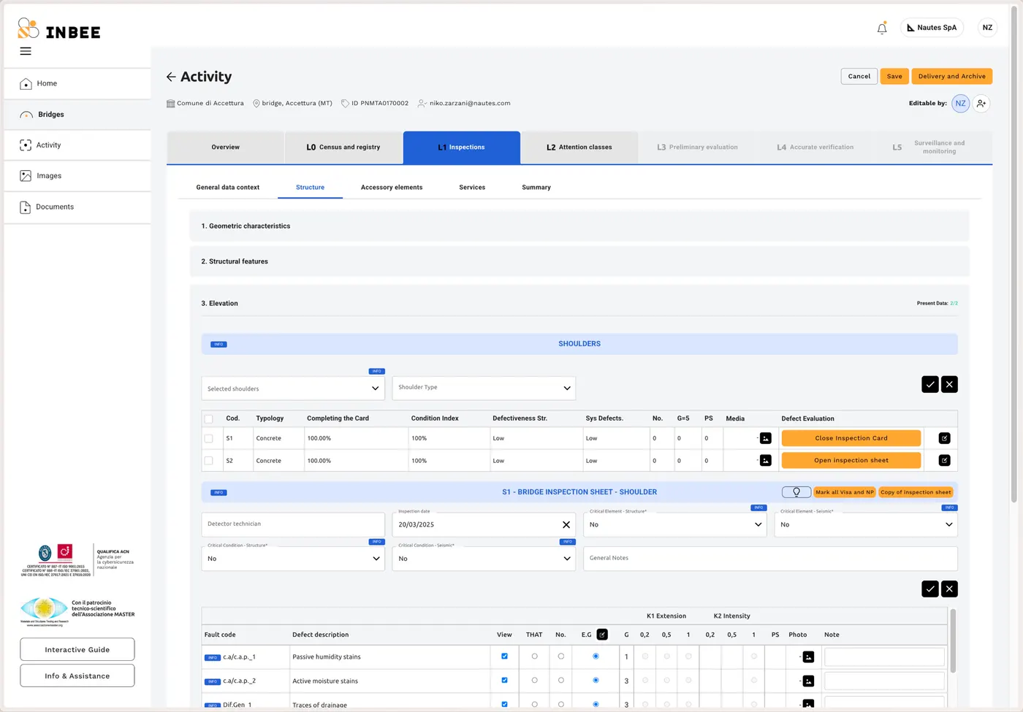Confirm inspection sheet data with checkmark icon
The height and width of the screenshot is (712, 1023).
pos(930,589)
